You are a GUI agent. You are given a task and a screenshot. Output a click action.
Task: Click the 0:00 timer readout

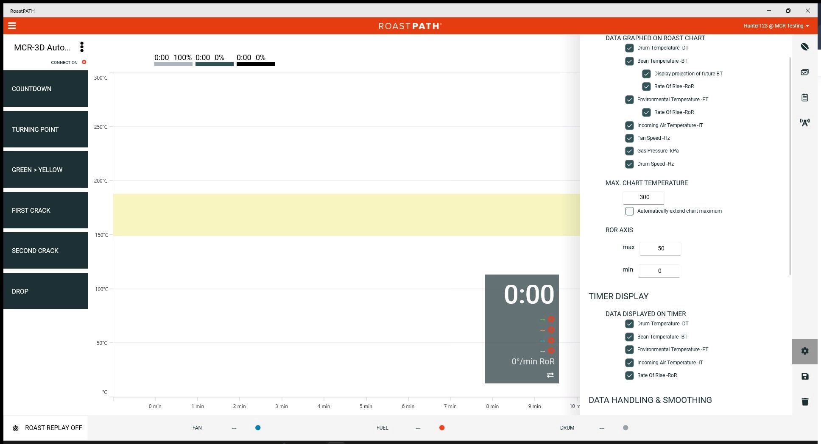pos(529,294)
